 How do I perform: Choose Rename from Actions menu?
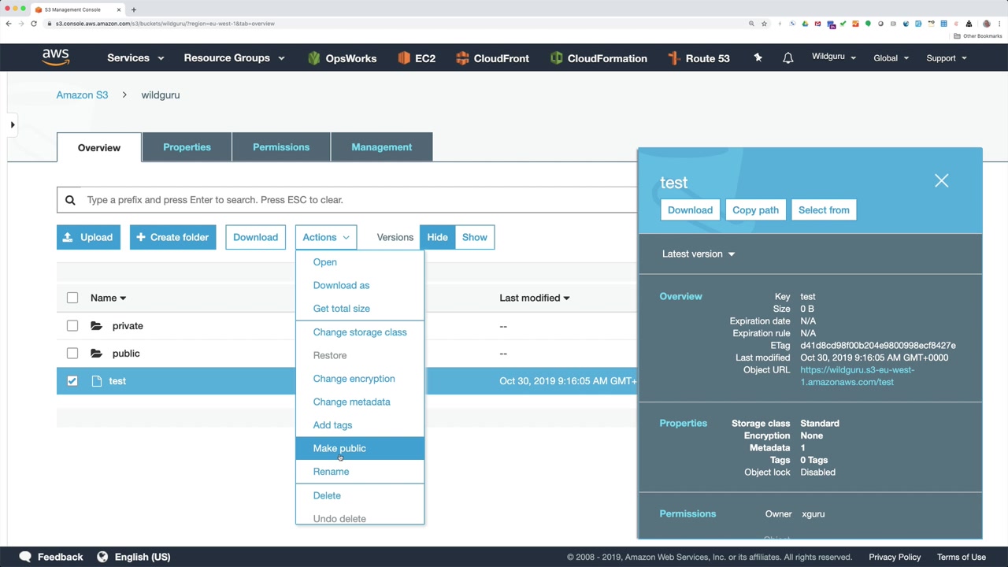pyautogui.click(x=360, y=472)
